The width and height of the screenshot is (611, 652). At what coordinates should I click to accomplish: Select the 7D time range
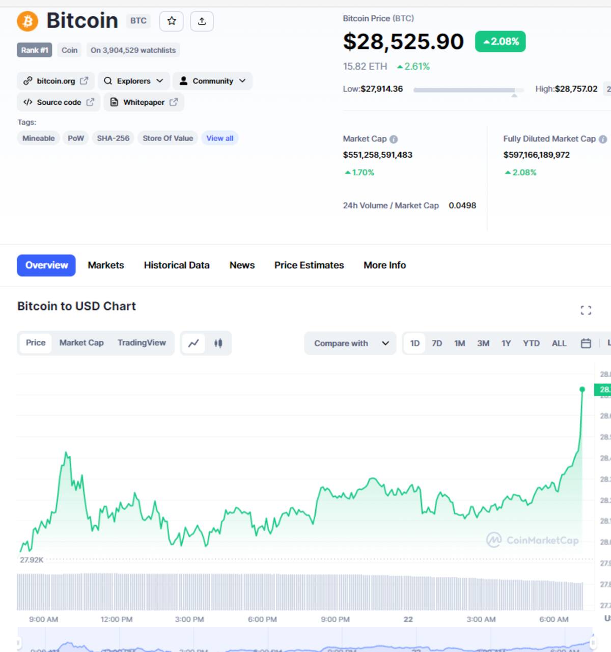tap(437, 344)
